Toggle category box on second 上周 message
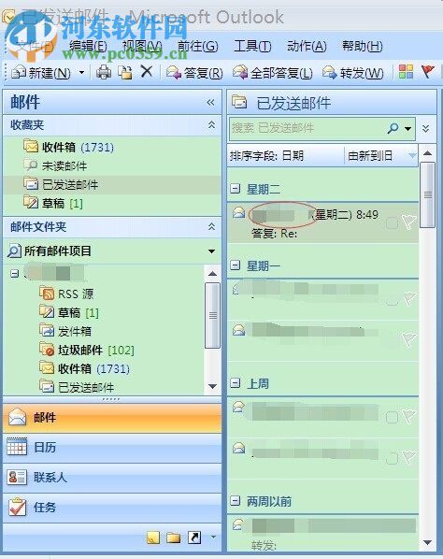This screenshot has width=443, height=559. pyautogui.click(x=392, y=458)
